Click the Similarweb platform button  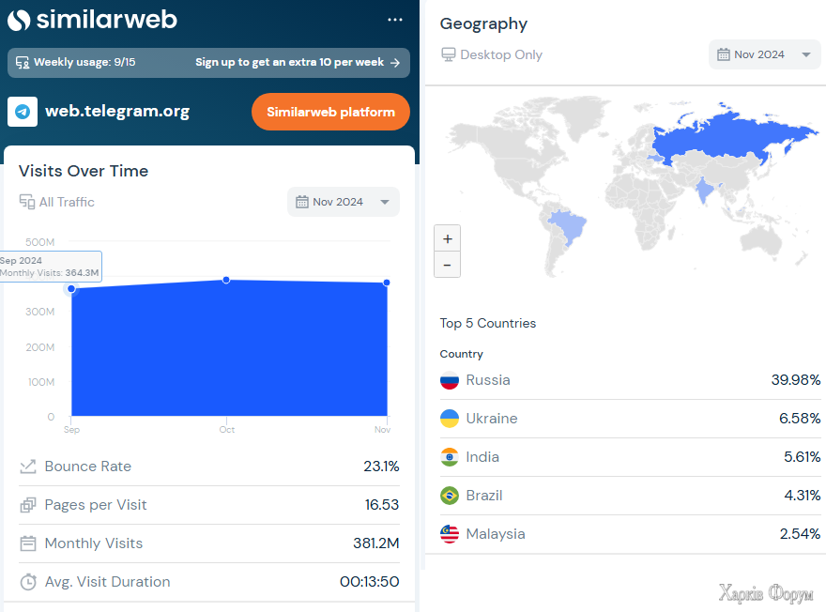click(x=330, y=112)
